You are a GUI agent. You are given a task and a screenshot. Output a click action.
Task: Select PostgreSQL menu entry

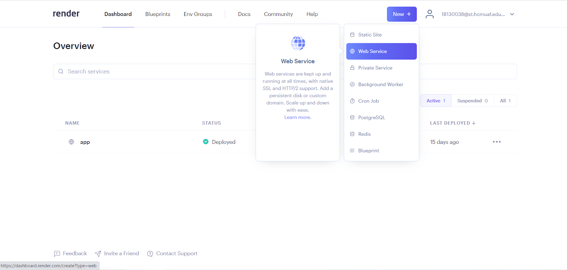381,117
